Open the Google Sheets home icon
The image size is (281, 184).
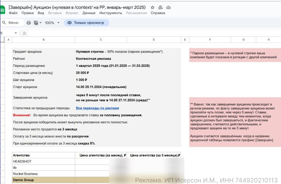coord(2,10)
